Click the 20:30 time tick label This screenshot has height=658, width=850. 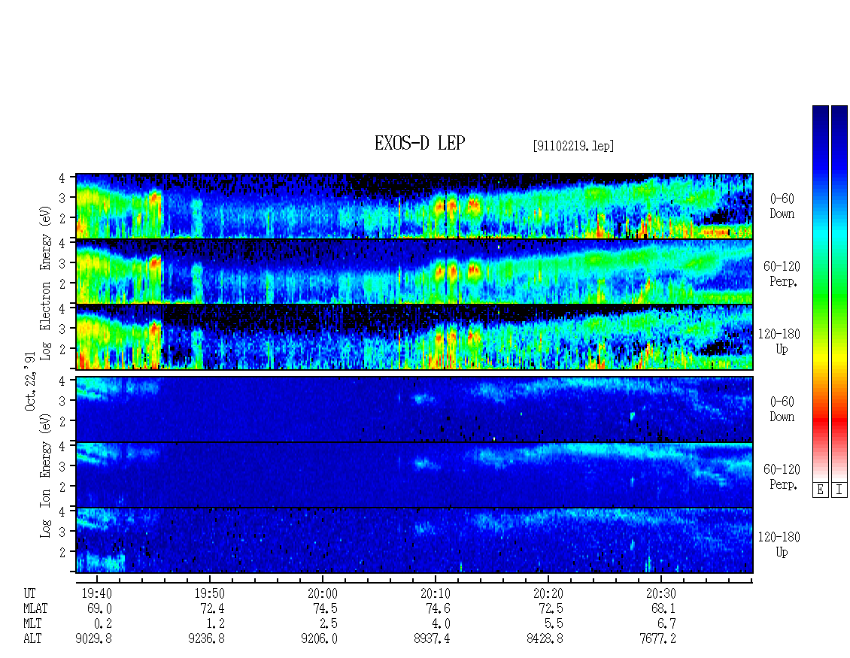pyautogui.click(x=660, y=593)
